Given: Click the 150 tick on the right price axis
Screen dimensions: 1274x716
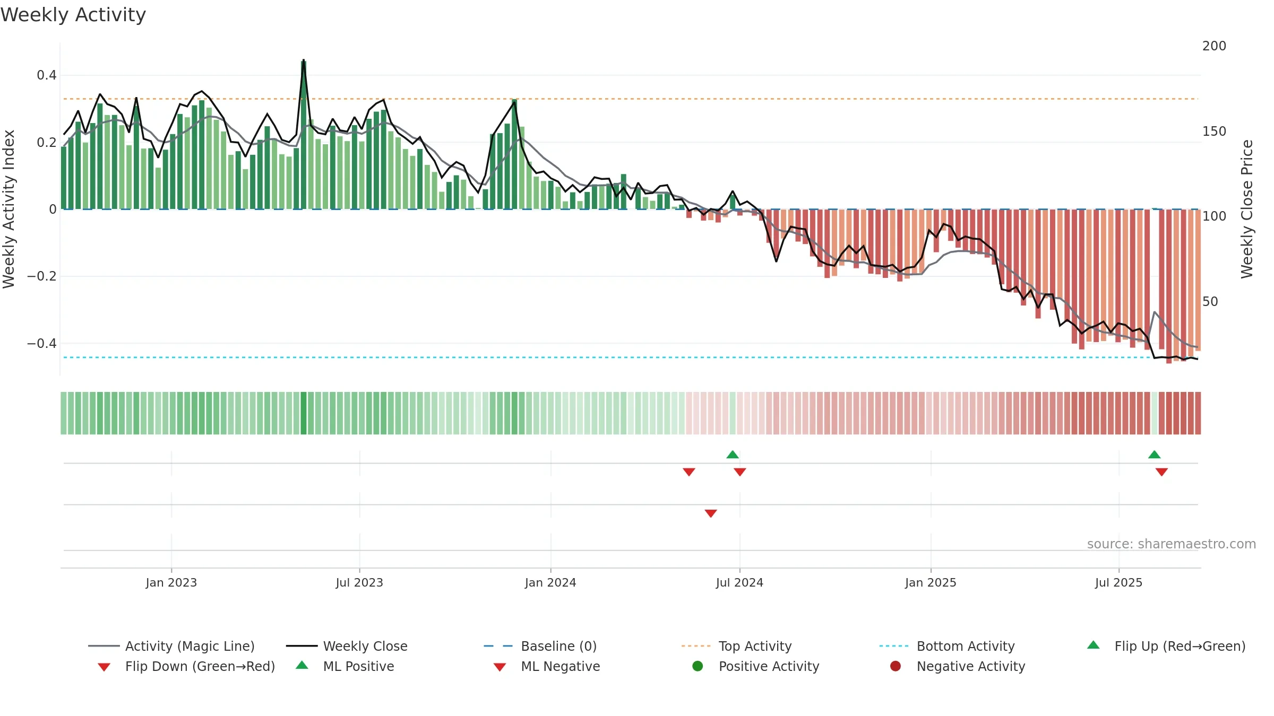Looking at the screenshot, I should click(1214, 132).
